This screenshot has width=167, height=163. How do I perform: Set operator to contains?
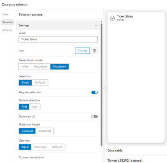(x=57, y=147)
